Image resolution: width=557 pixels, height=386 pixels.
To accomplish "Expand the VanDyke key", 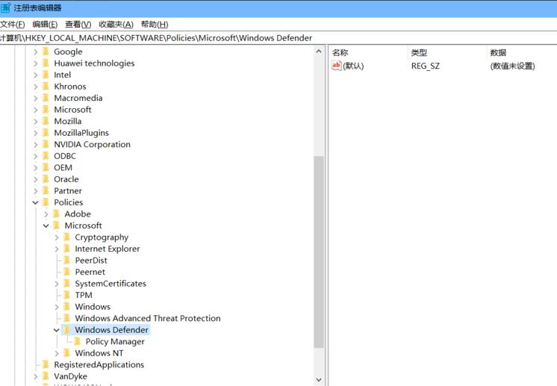I will [35, 376].
